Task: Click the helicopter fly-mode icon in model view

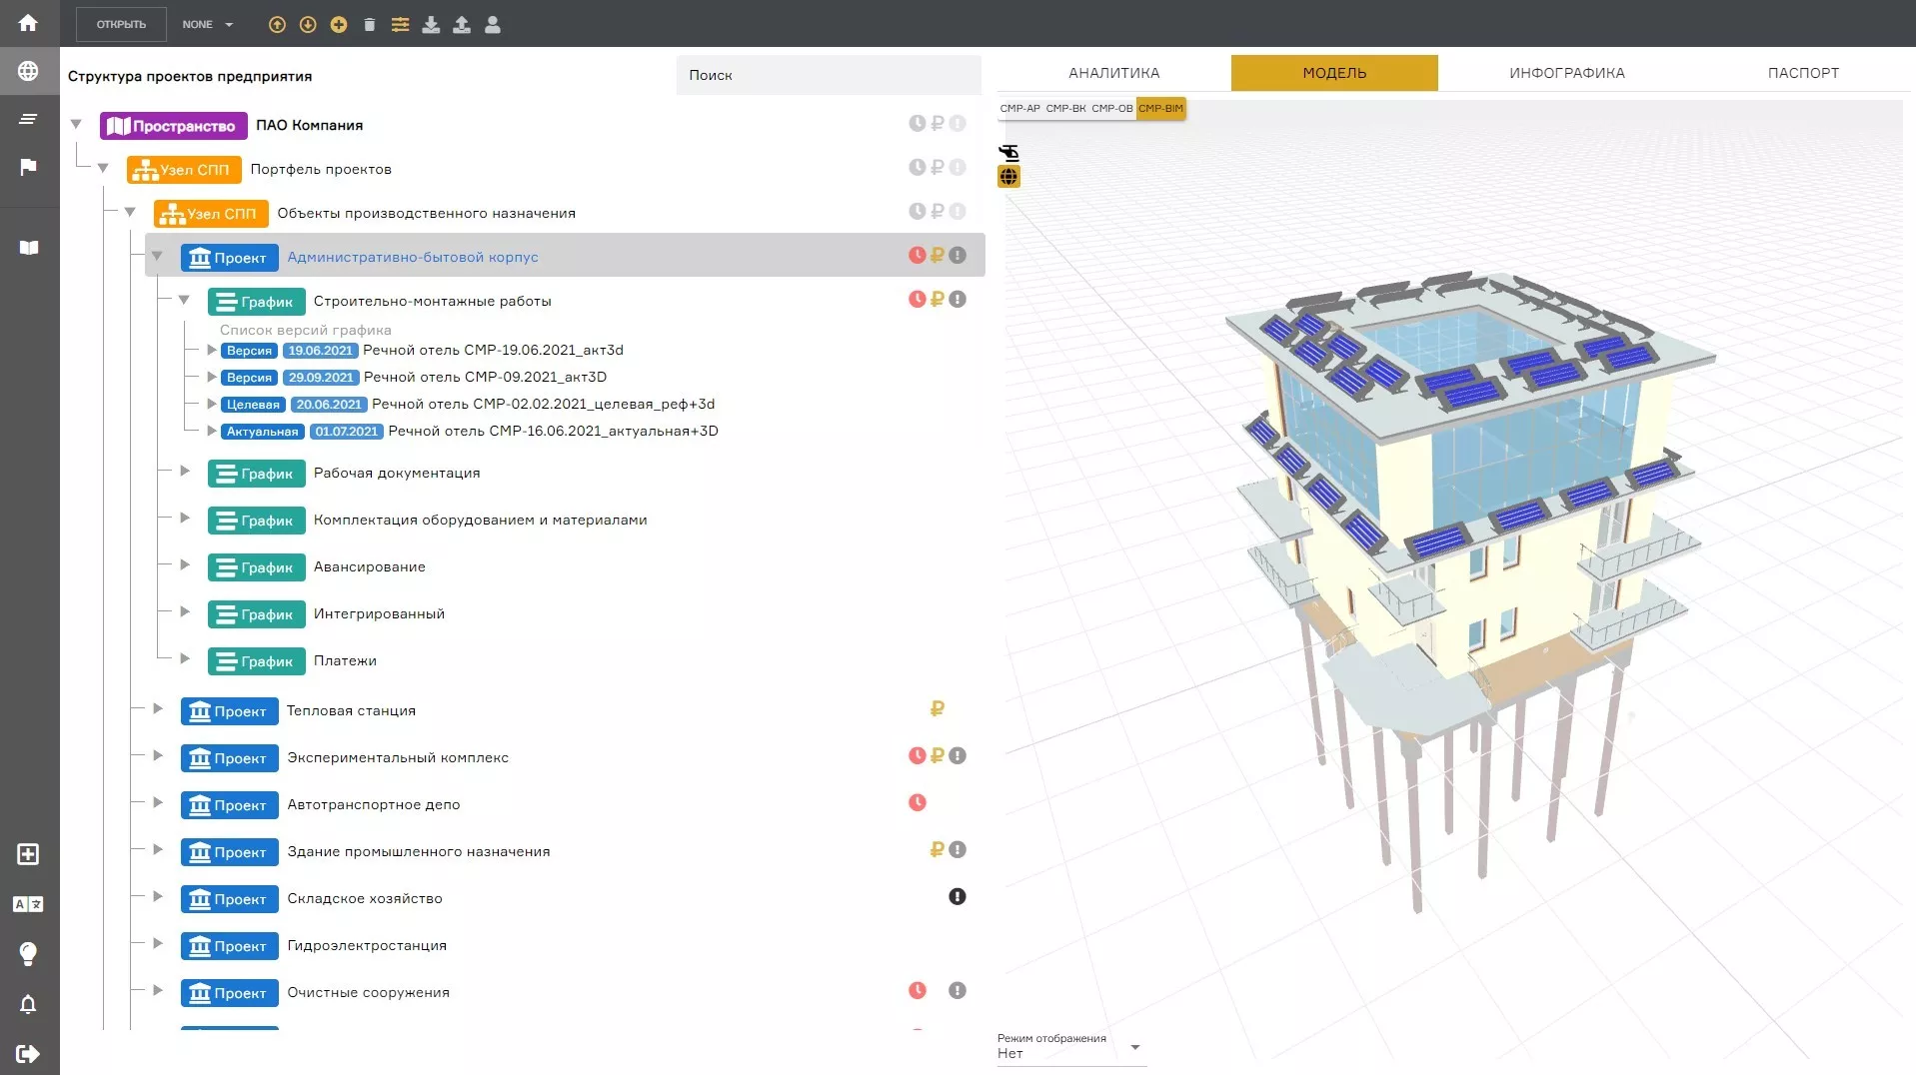Action: (x=1009, y=153)
